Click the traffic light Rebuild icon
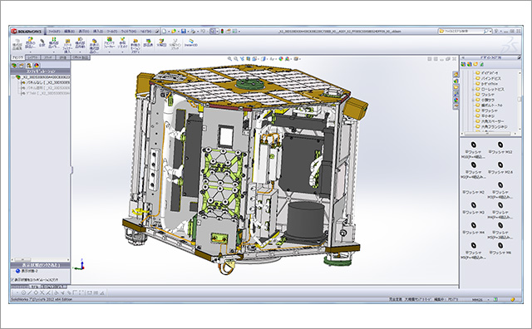532x329 pixels. pos(223,32)
